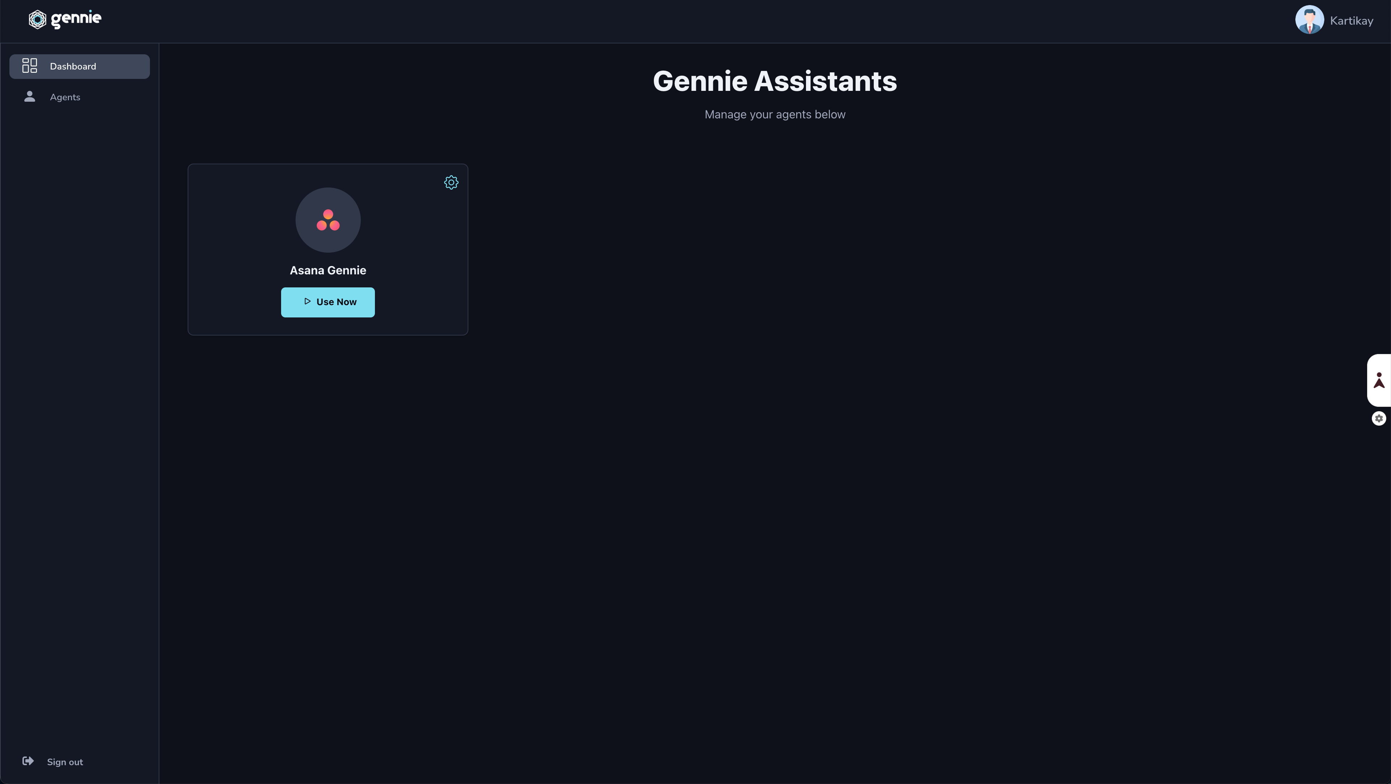Screen dimensions: 1391x784
Task: Open settings gear on the Asana Gennie card
Action: coord(451,182)
